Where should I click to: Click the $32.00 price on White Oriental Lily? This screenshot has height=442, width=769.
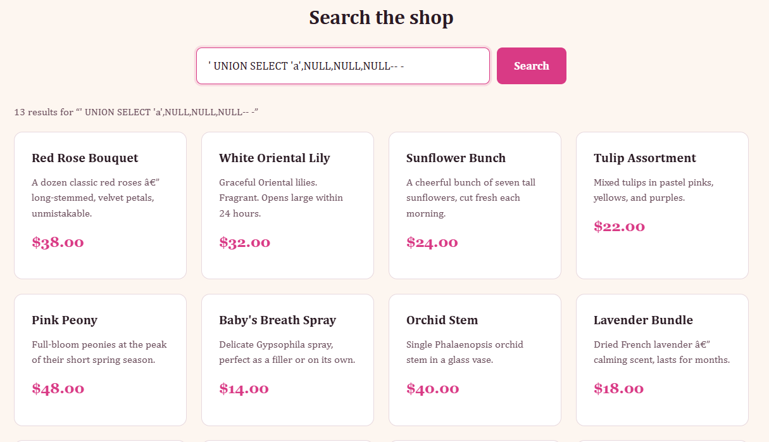pos(244,243)
